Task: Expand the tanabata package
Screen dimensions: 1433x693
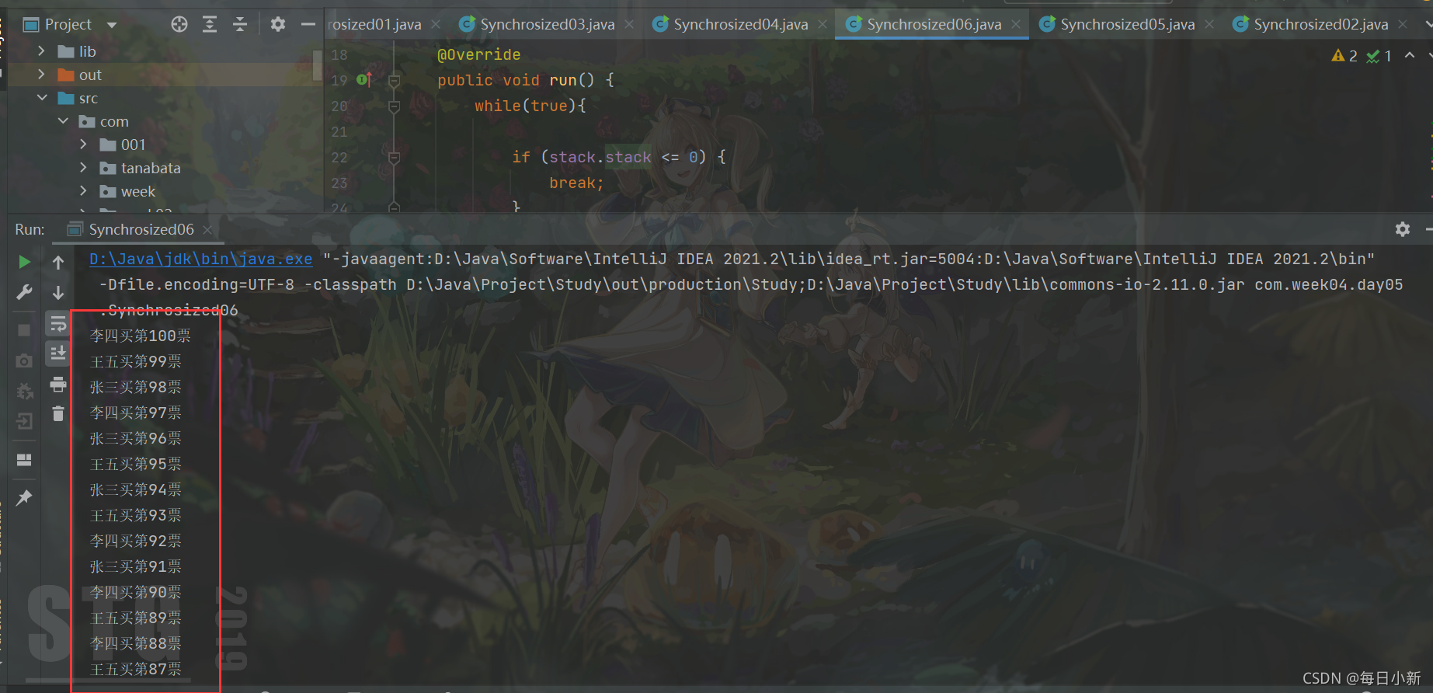Action: pyautogui.click(x=84, y=168)
